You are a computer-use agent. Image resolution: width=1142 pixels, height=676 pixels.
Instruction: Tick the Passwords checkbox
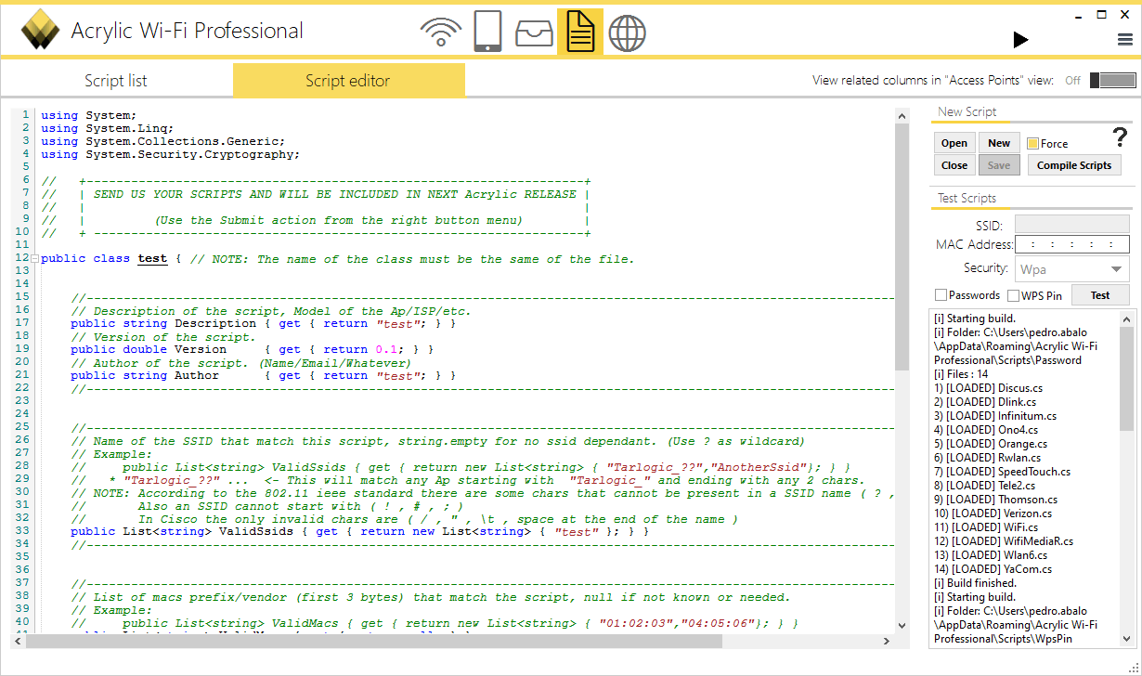pyautogui.click(x=941, y=295)
